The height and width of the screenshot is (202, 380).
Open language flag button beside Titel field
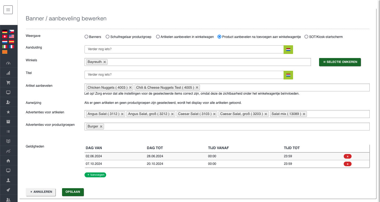288,75
